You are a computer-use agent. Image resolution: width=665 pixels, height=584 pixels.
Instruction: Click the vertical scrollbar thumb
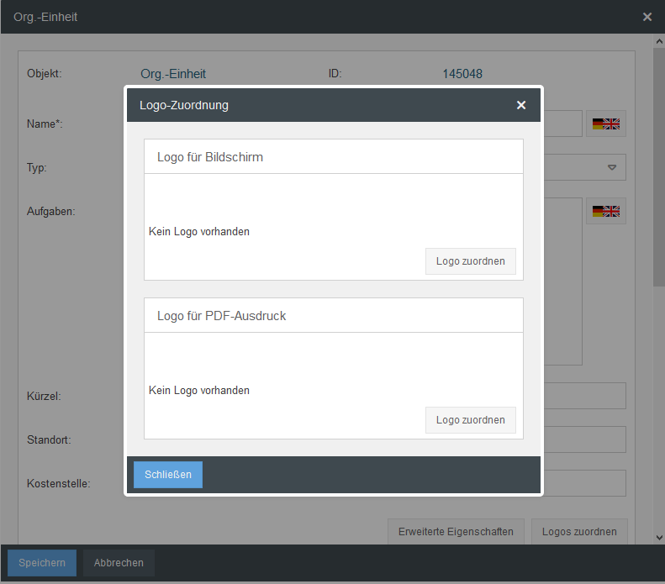[658, 168]
